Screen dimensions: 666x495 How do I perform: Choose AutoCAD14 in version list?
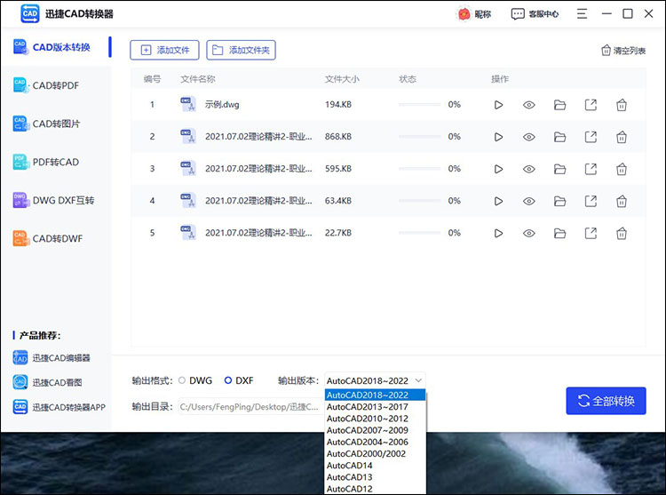(x=375, y=466)
